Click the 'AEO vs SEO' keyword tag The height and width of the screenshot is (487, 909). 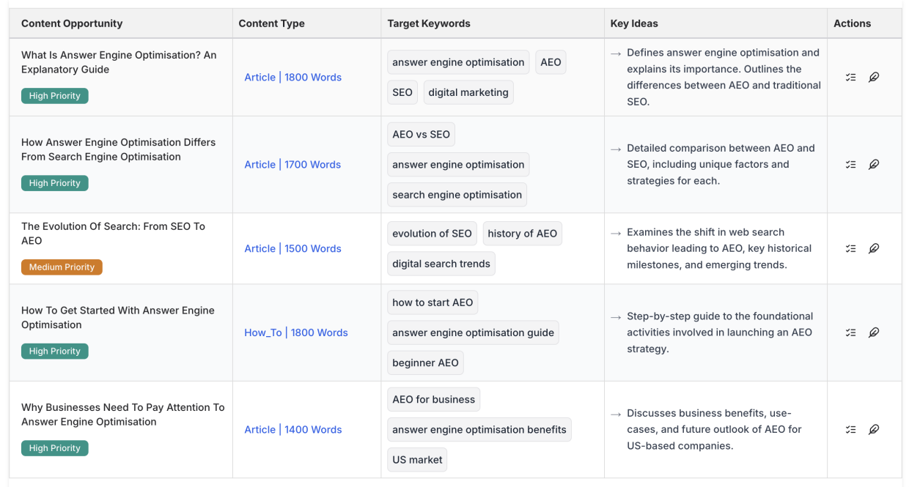point(421,135)
